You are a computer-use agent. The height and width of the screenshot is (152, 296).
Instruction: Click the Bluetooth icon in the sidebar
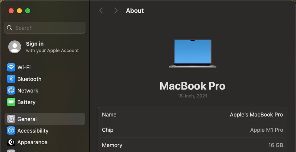pos(11,79)
